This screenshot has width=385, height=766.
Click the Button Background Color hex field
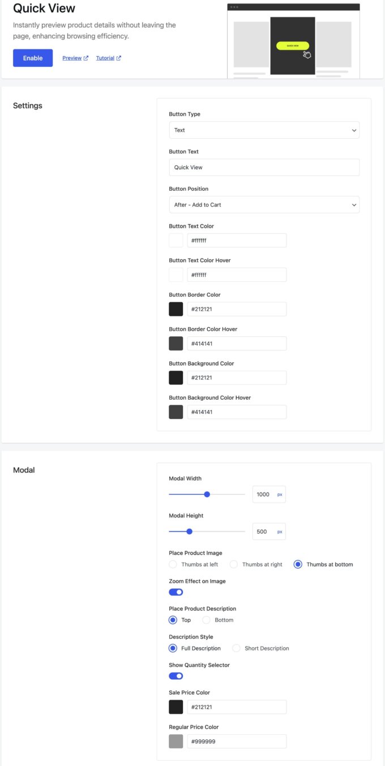(x=237, y=378)
